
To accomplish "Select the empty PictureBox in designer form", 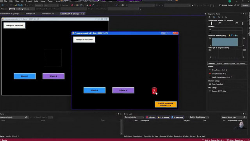I will [53, 58].
